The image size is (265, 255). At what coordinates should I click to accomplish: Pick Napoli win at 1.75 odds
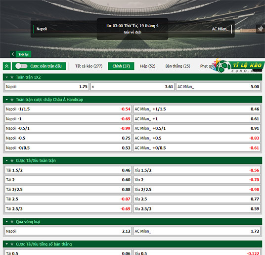[46, 87]
